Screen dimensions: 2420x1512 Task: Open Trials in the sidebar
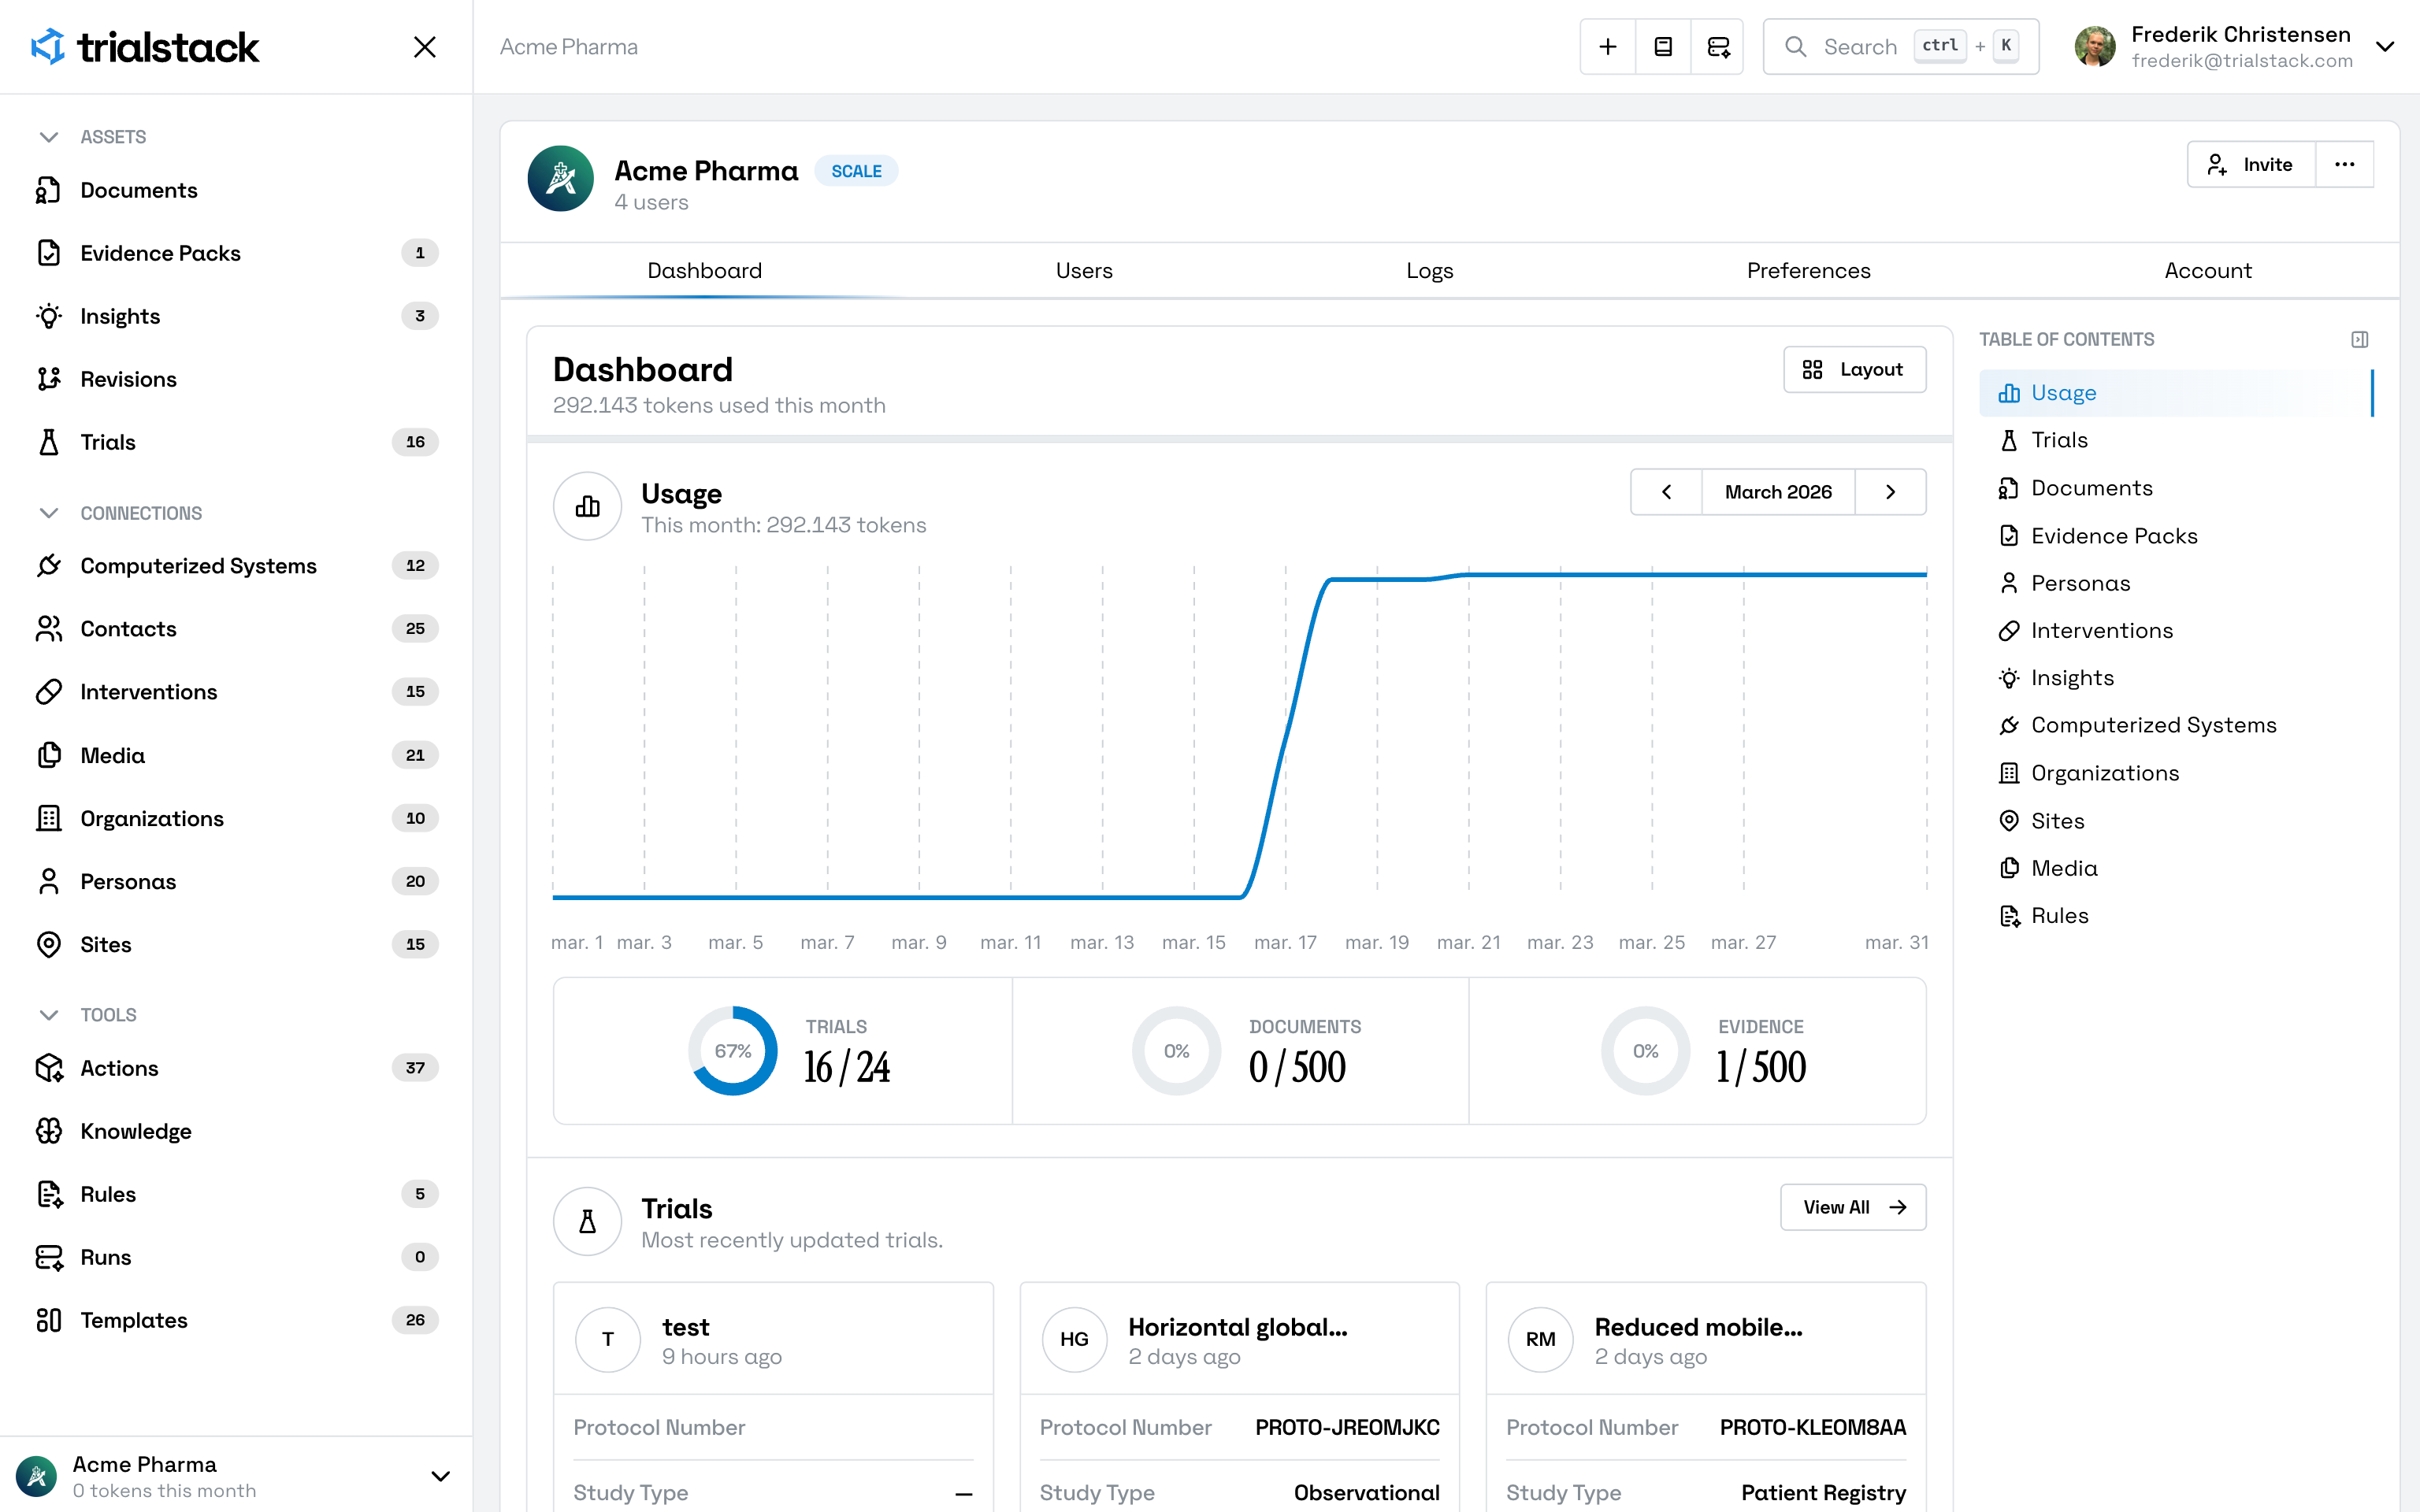click(236, 442)
